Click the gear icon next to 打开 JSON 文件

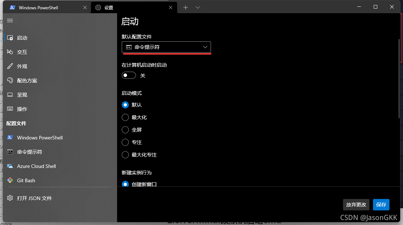(x=10, y=198)
